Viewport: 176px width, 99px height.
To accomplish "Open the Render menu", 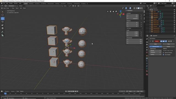I will [11, 3].
